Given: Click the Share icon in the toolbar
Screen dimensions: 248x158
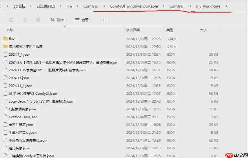Looking at the screenshot, I should pos(25,20).
